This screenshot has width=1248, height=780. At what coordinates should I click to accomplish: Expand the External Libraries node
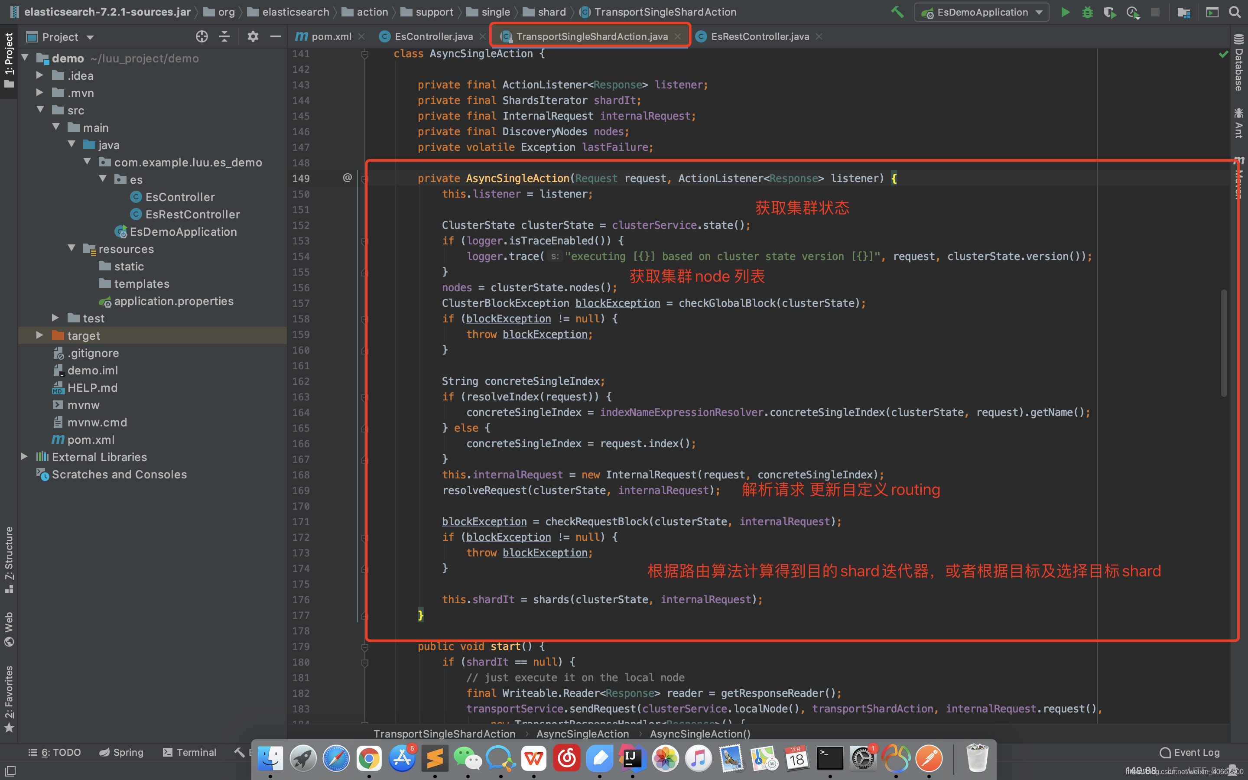click(24, 457)
